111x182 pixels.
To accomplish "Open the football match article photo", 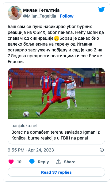I will (x=56, y=93).
